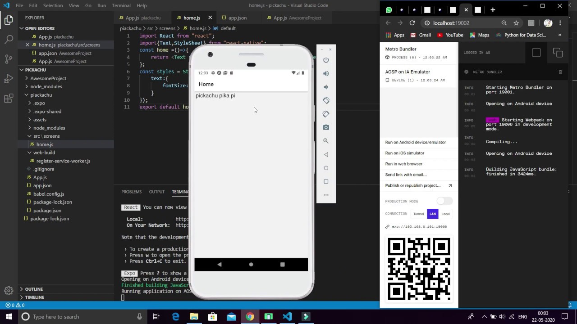
Task: Open the Search view in activity bar
Action: coord(9,40)
